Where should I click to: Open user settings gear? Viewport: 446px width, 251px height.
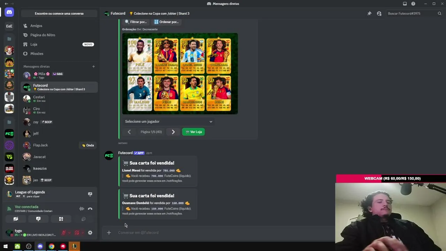[90, 233]
